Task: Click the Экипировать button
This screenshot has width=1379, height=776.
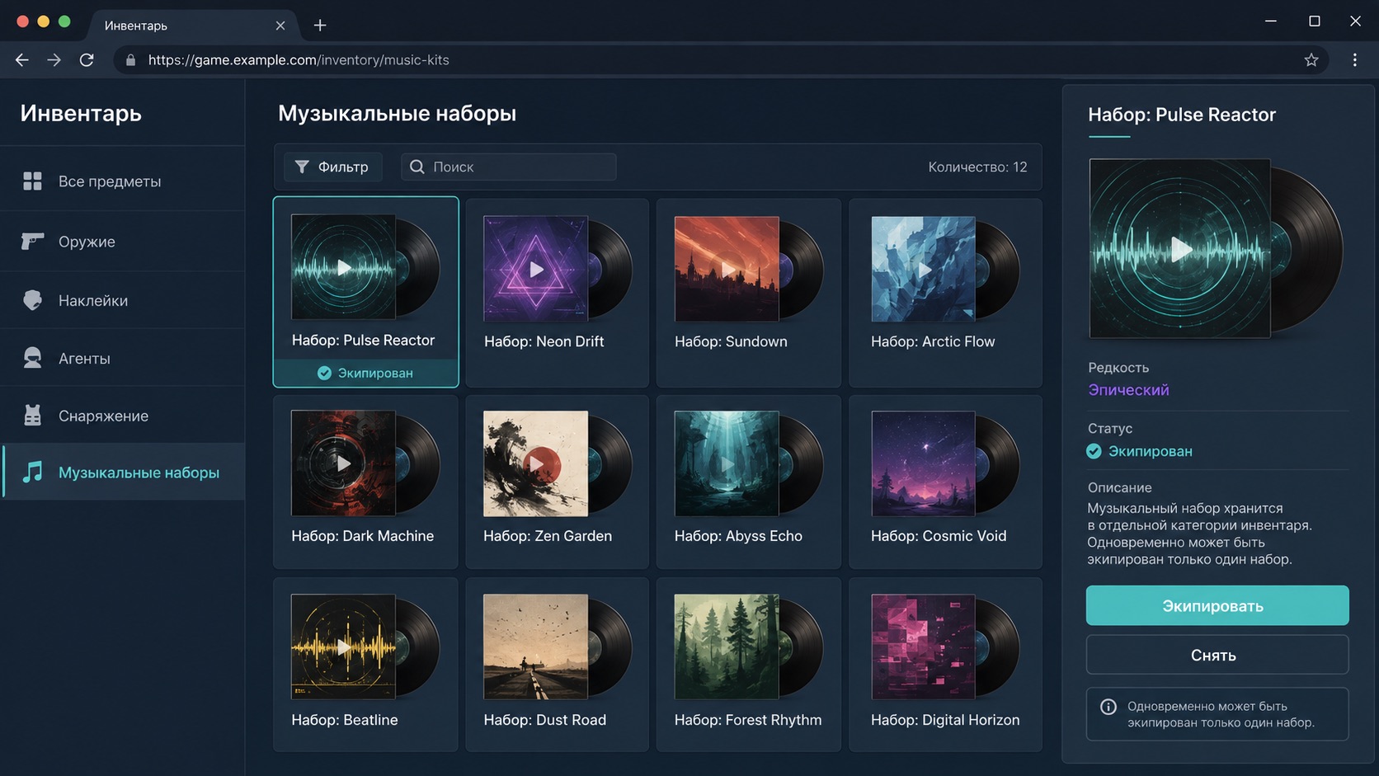Action: click(1217, 605)
